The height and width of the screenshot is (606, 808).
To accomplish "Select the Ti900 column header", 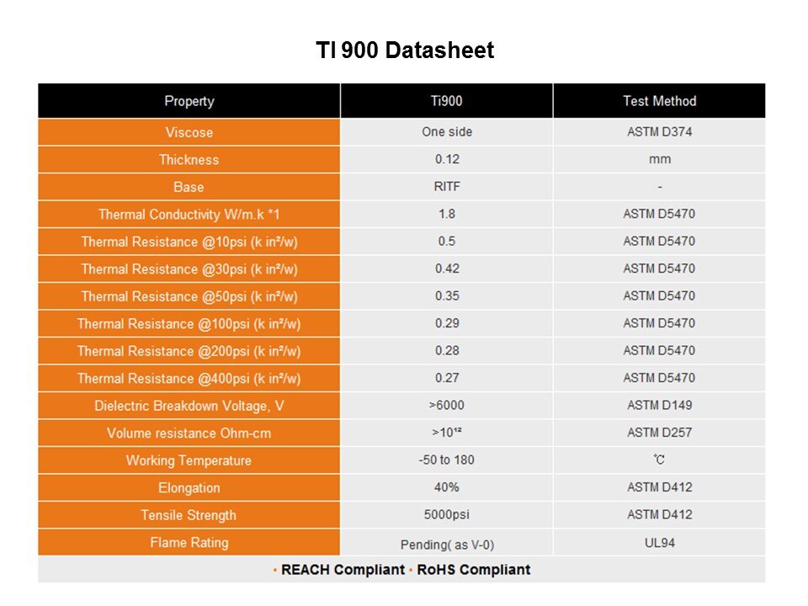I will (x=446, y=101).
